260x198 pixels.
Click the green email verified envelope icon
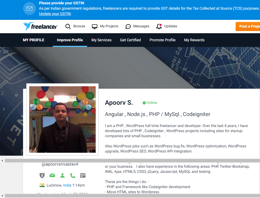[52, 175]
